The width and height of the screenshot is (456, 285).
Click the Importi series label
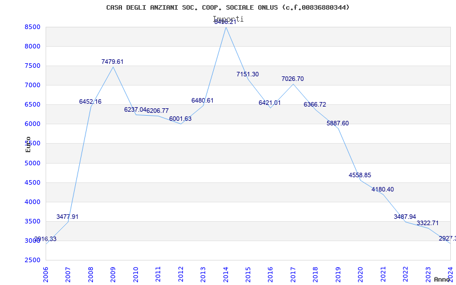(x=229, y=19)
